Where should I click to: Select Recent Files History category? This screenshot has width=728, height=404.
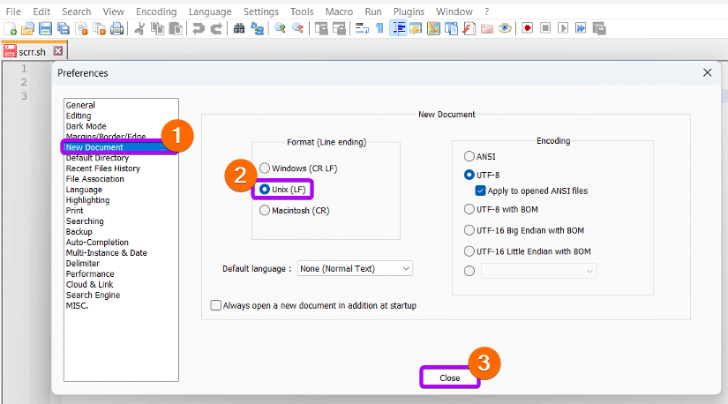[102, 168]
